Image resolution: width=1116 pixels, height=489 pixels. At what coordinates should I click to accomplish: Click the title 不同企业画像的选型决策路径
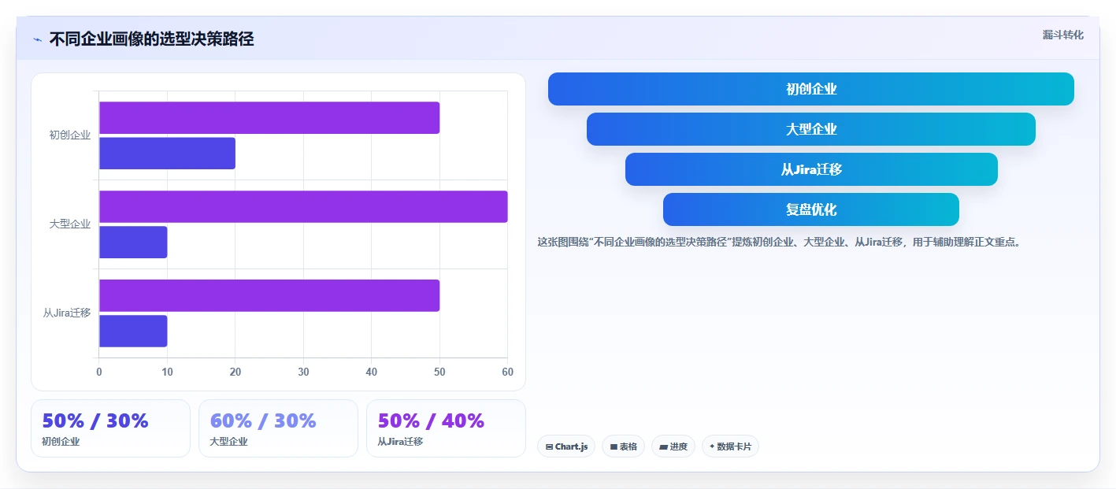pos(151,39)
